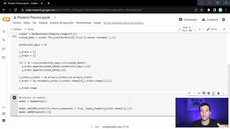Click the completado a las 11:19 status
The width and height of the screenshot is (230, 129).
(x=115, y=127)
